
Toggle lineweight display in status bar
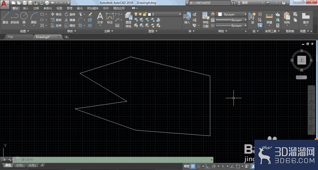point(247,166)
